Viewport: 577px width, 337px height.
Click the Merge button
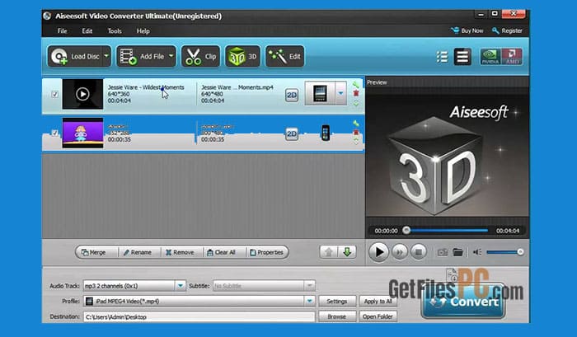(x=93, y=252)
